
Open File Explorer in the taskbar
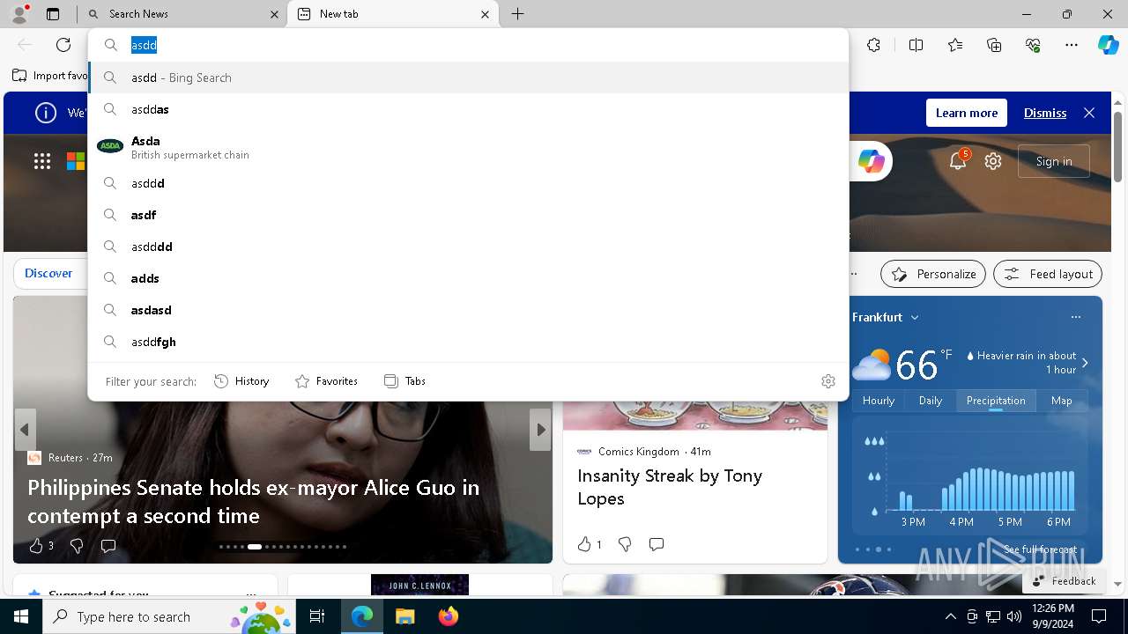(x=404, y=617)
